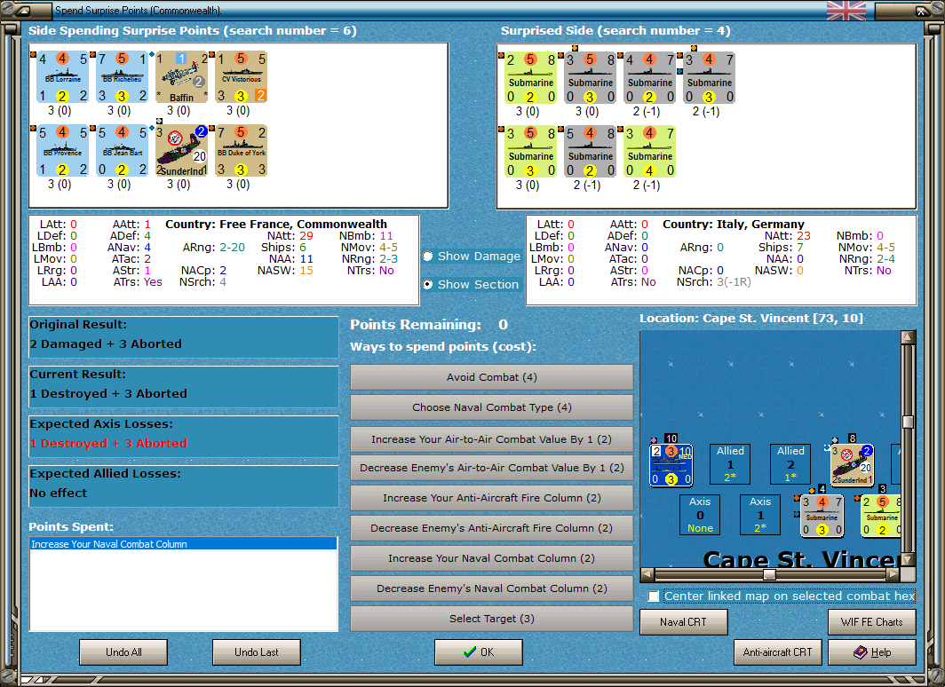The width and height of the screenshot is (945, 687).
Task: Decrease Enemy's Naval Combat Column
Action: point(492,588)
